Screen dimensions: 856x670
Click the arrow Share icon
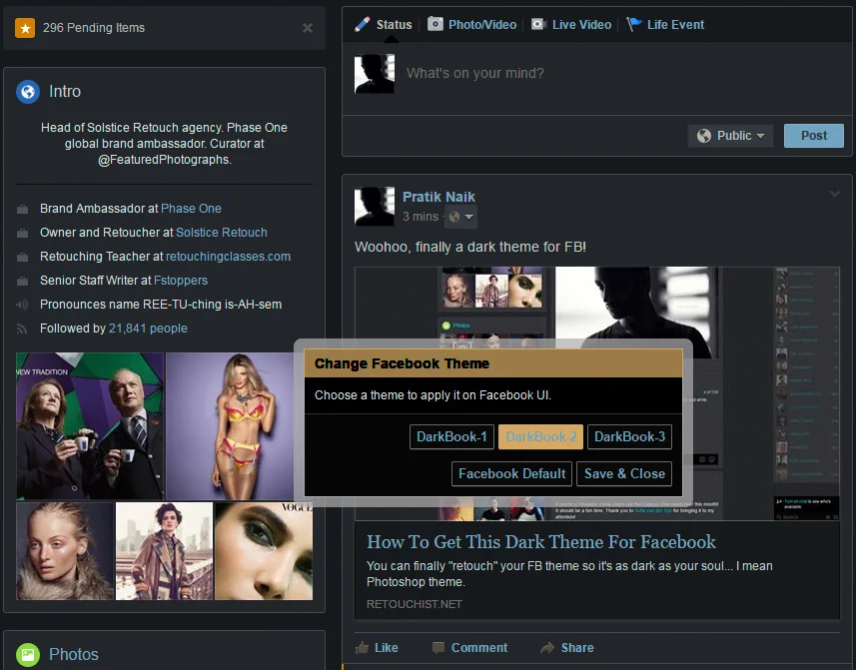[547, 648]
